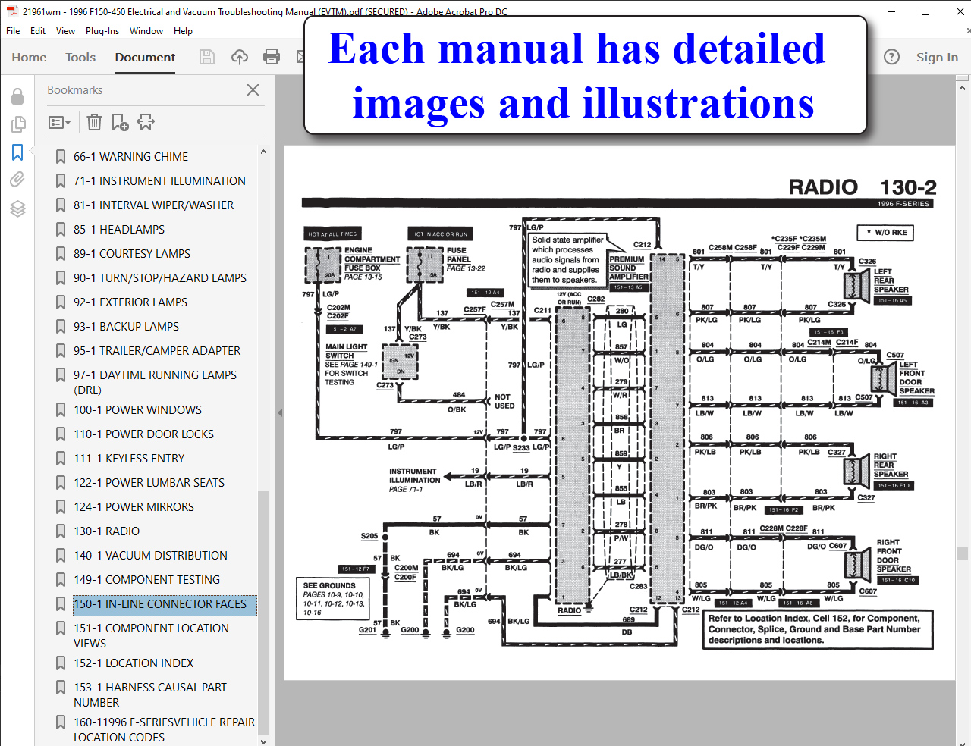This screenshot has height=746, width=971.
Task: Switch to the Home tab
Action: [29, 58]
